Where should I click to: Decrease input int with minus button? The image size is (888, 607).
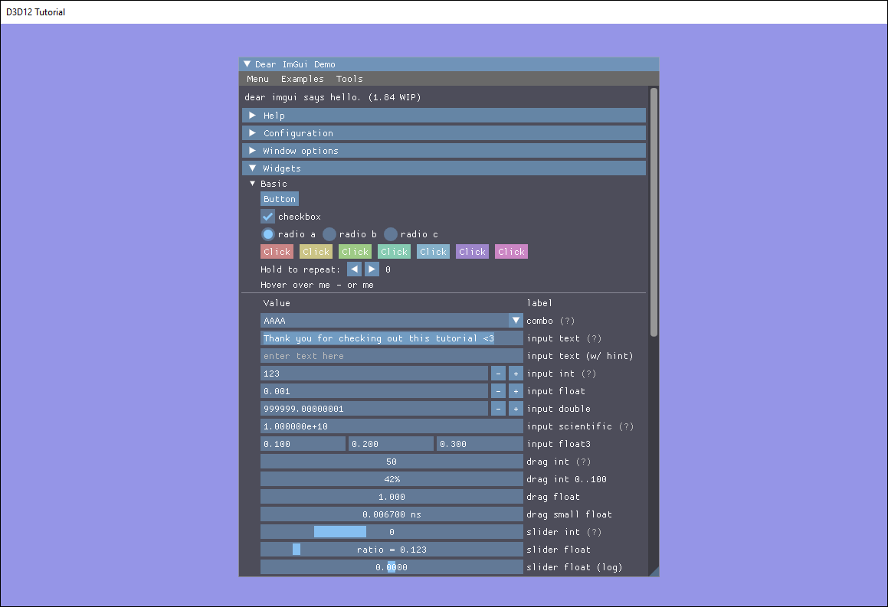(498, 374)
